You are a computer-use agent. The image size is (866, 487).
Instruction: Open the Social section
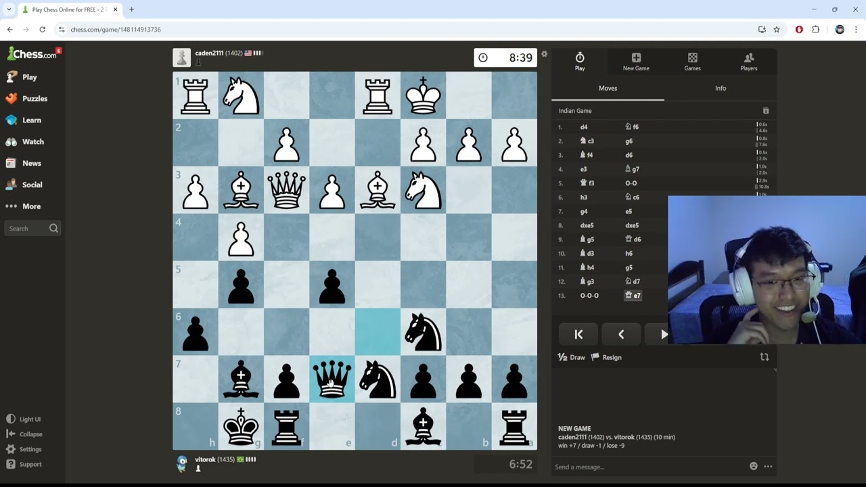pyautogui.click(x=24, y=185)
